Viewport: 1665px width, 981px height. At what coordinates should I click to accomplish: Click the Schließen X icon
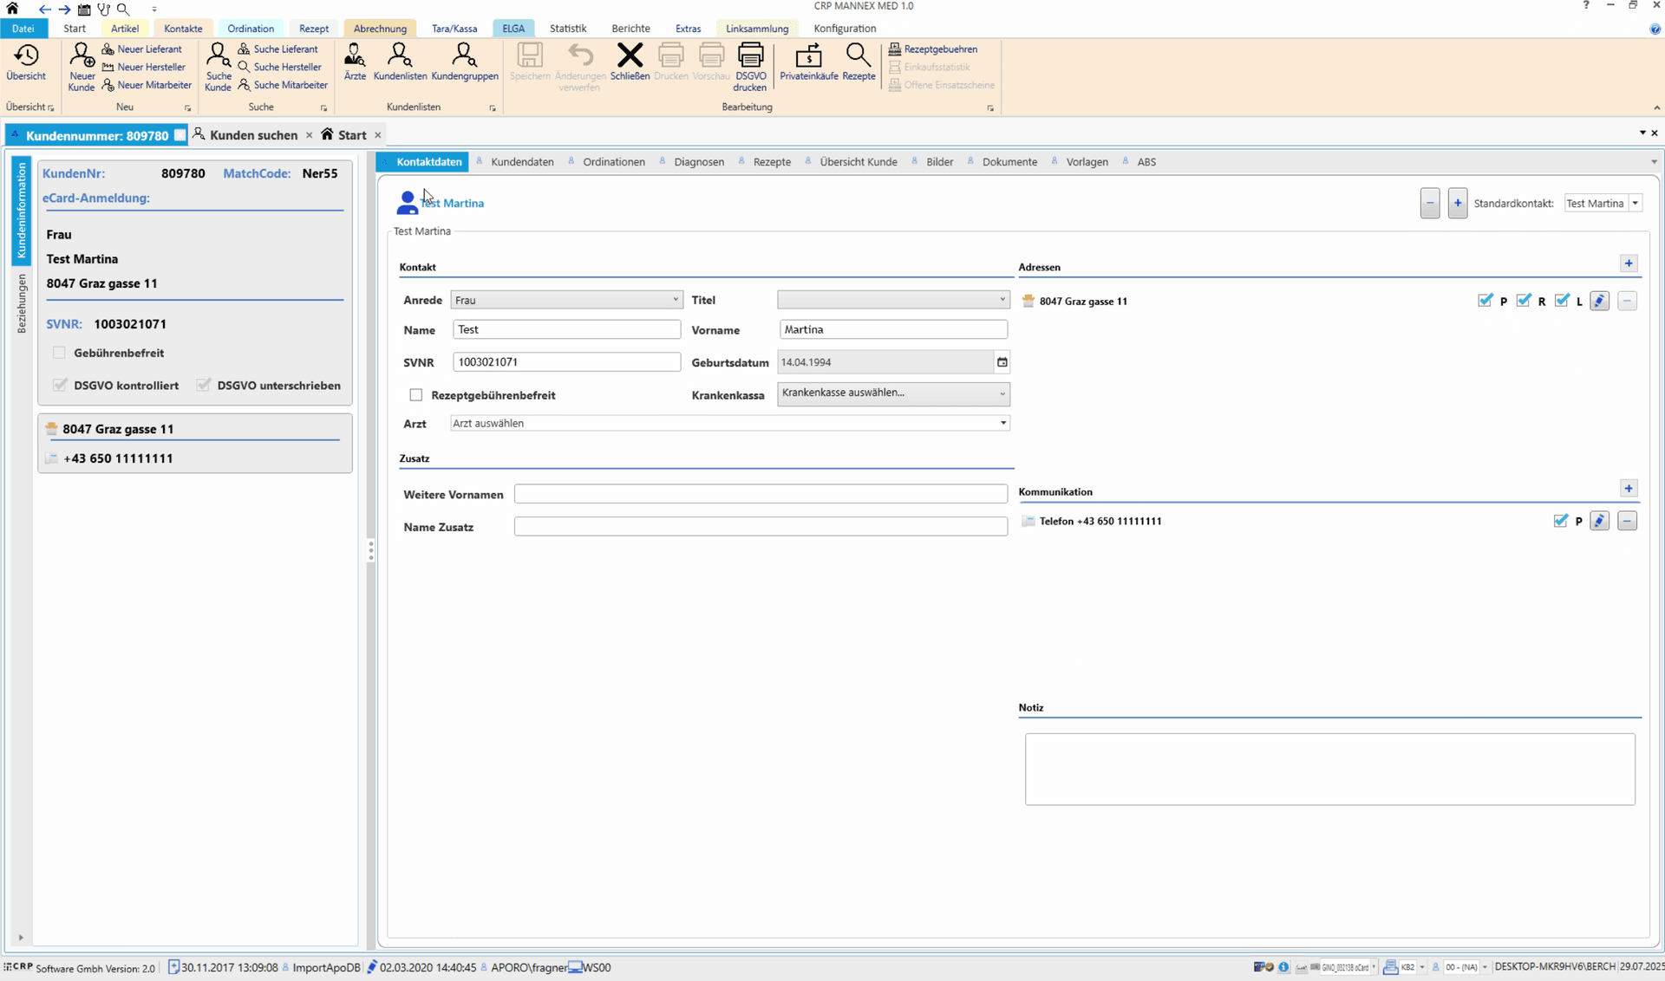[x=630, y=62]
